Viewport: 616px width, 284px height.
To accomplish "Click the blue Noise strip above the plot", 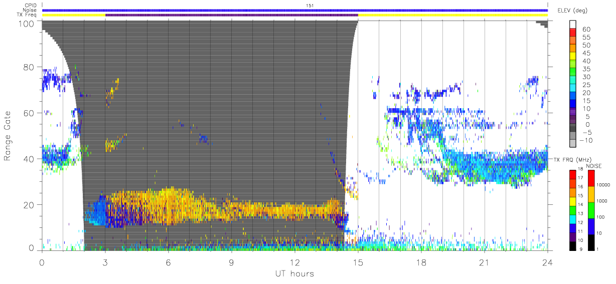I will (x=295, y=10).
